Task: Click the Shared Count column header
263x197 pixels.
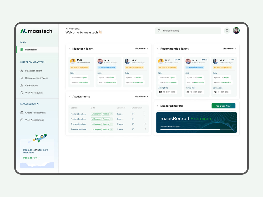Action: (x=137, y=108)
